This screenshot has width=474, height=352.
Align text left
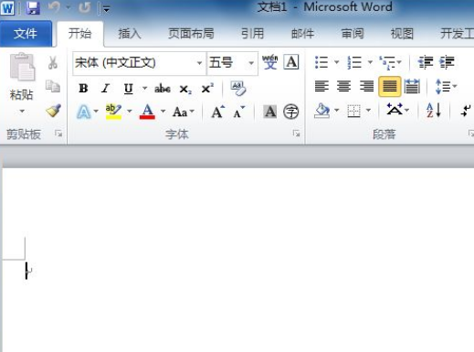pos(321,86)
